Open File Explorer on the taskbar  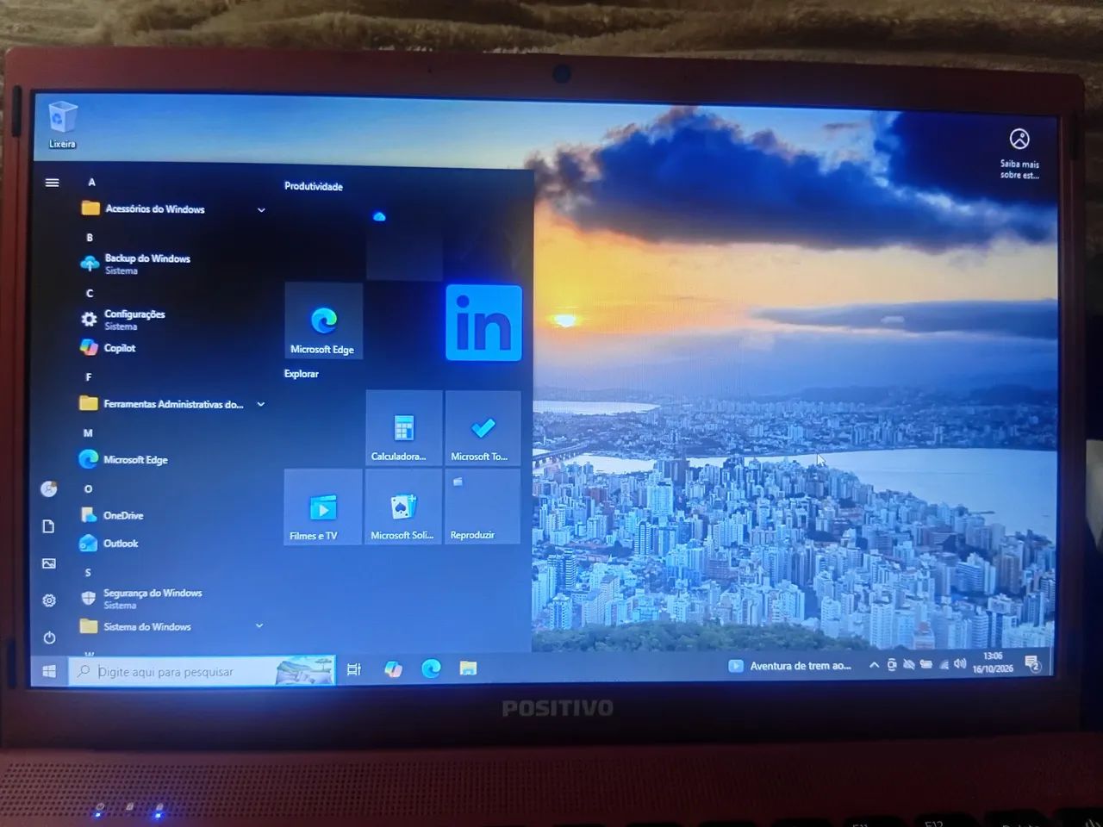[x=468, y=668]
